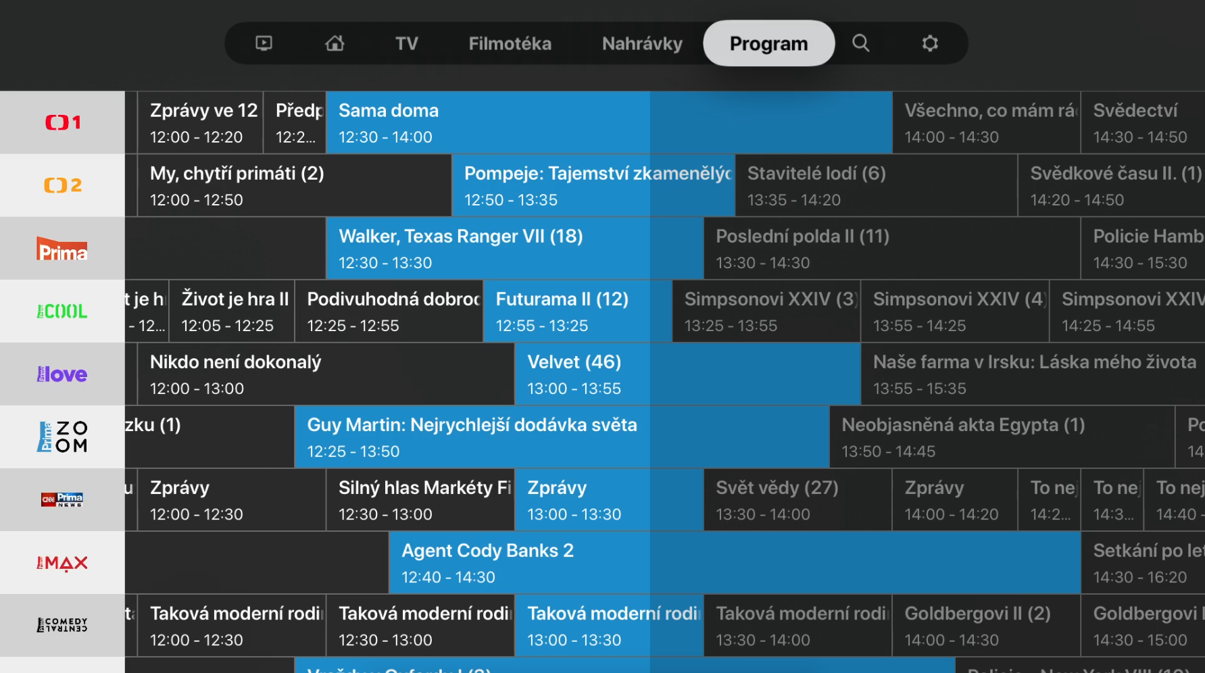This screenshot has width=1205, height=673.
Task: Open the Sama doma programme
Action: 609,122
